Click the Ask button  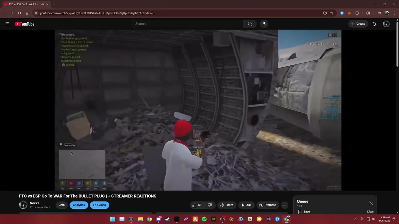point(246,205)
